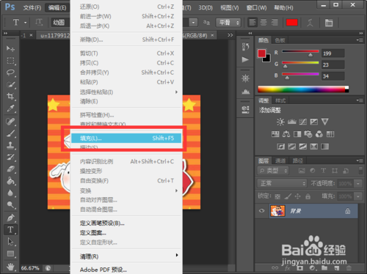Click the Levels adjustment icon
The image size is (367, 274).
click(x=291, y=122)
